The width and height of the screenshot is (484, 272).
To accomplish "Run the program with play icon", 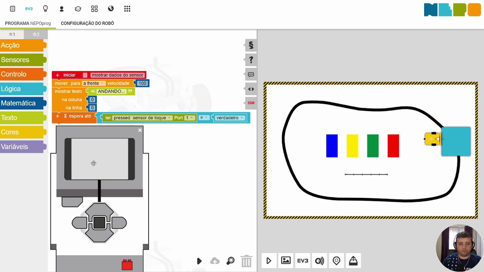I will coord(199,261).
